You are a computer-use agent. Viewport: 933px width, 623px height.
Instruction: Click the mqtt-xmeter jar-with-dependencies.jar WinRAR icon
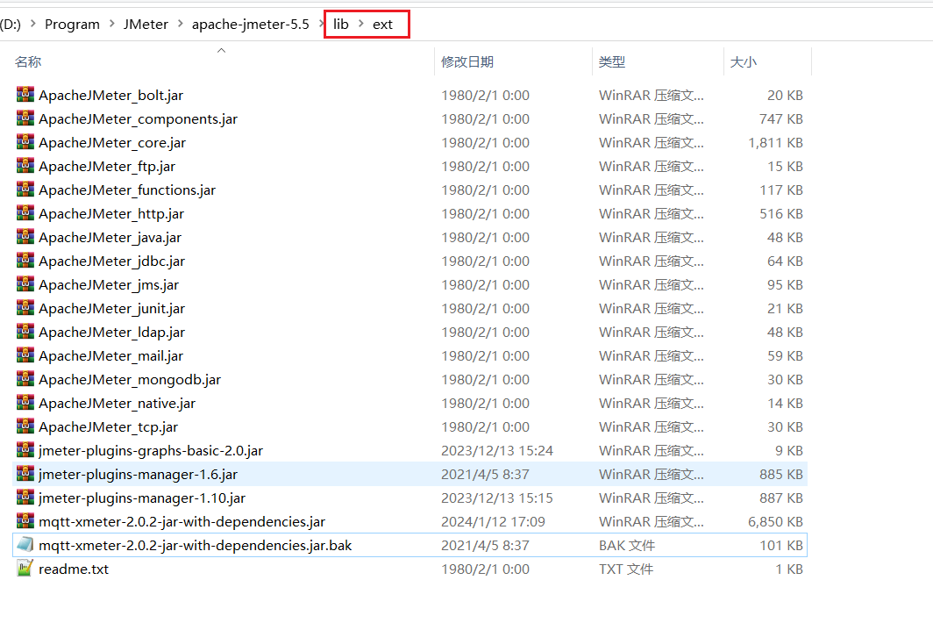click(25, 521)
